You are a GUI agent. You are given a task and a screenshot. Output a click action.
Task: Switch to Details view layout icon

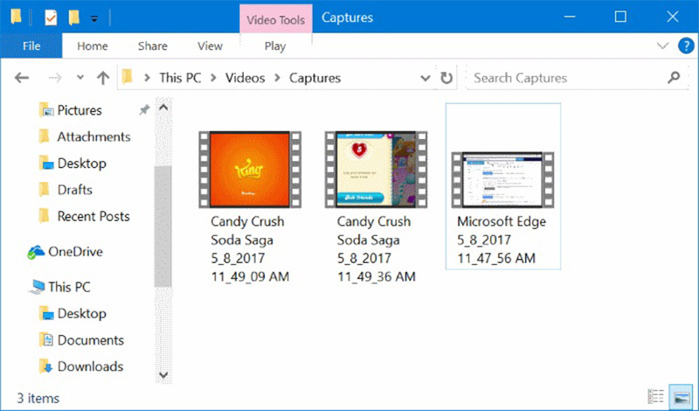(x=656, y=398)
